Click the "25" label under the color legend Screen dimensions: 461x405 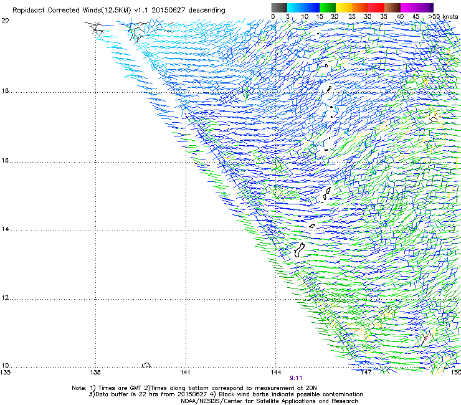pyautogui.click(x=351, y=17)
